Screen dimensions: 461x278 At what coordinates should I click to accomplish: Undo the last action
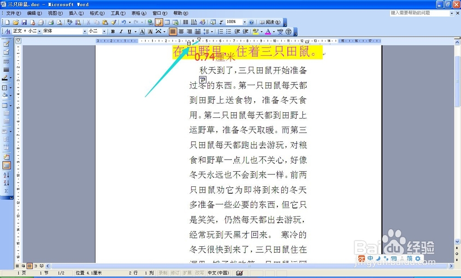click(x=124, y=22)
